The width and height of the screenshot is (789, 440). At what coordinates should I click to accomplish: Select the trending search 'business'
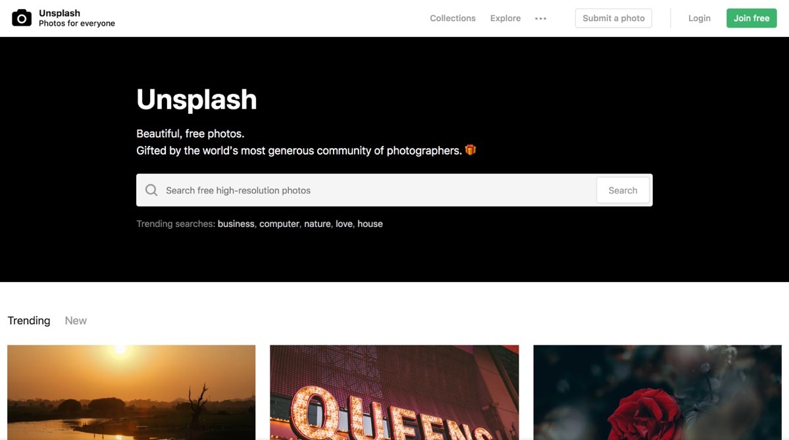[236, 224]
